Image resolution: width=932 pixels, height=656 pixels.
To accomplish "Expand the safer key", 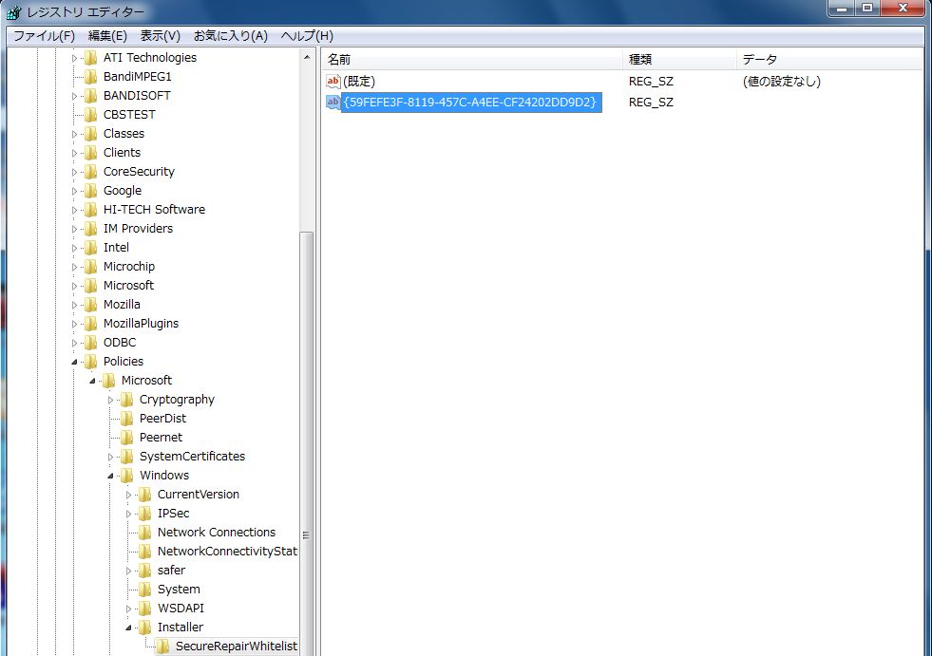I will pos(129,571).
